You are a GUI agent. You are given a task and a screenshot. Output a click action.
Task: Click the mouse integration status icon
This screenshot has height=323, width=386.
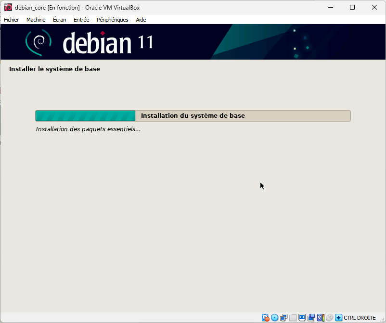coord(329,318)
